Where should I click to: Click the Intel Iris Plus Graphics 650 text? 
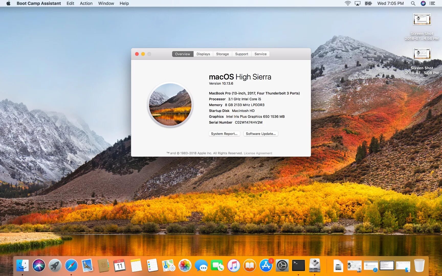coord(255,117)
